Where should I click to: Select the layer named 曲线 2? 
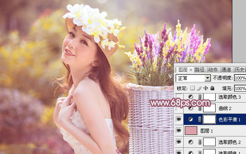(x=225, y=108)
